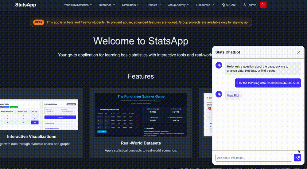Image resolution: width=307 pixels, height=169 pixels.
Task: Click the 'Ask about this page' input field
Action: coord(254,158)
